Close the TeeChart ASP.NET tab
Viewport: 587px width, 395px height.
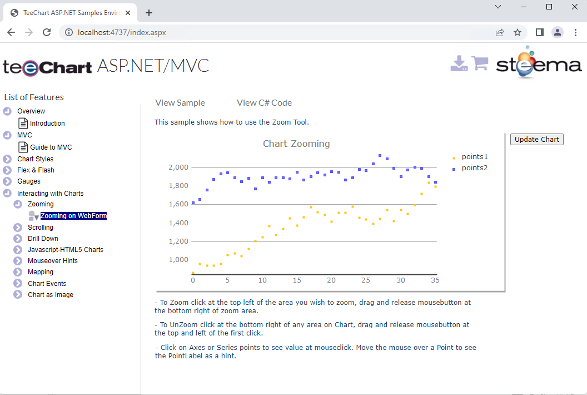(128, 13)
